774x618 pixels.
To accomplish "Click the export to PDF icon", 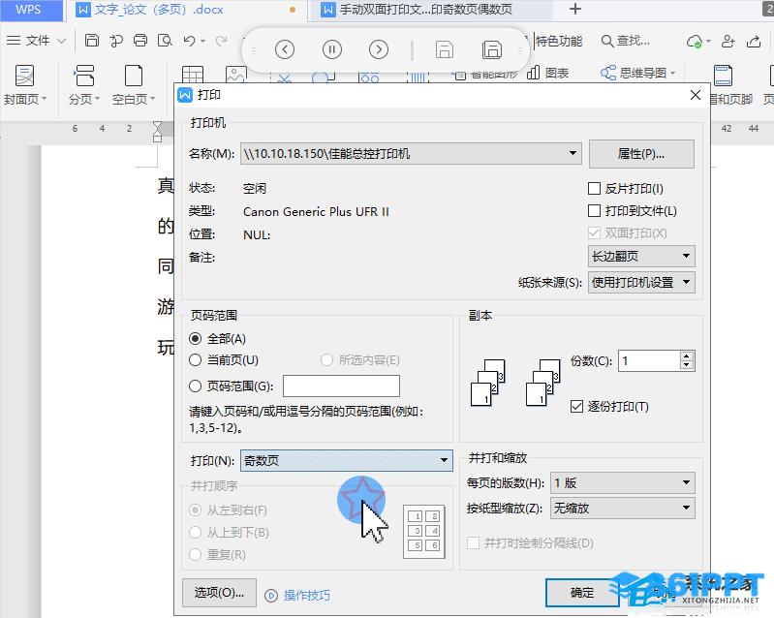I will (x=116, y=41).
